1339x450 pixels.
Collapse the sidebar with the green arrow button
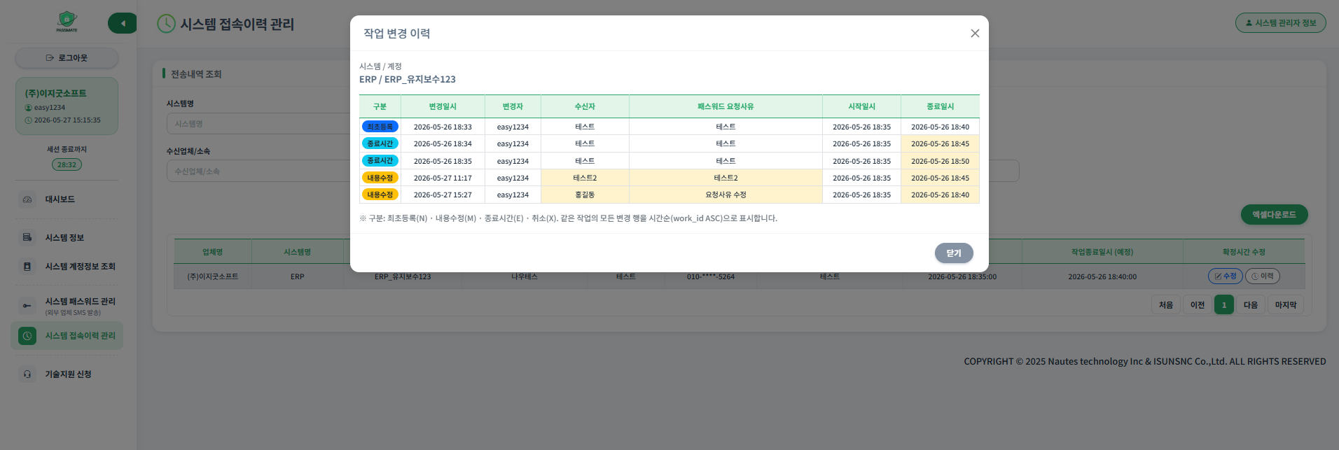coord(123,23)
